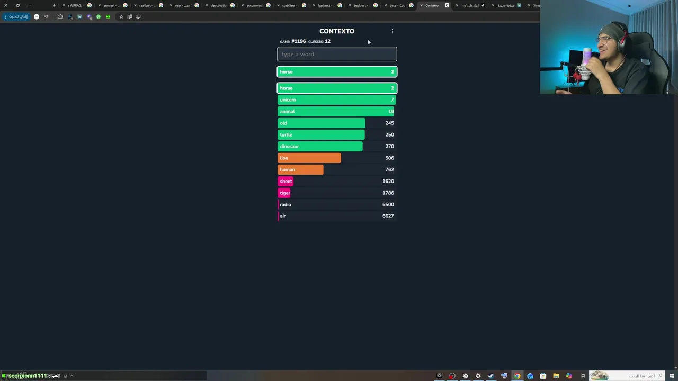678x381 pixels.
Task: Click the game number #1196 label
Action: [x=298, y=41]
